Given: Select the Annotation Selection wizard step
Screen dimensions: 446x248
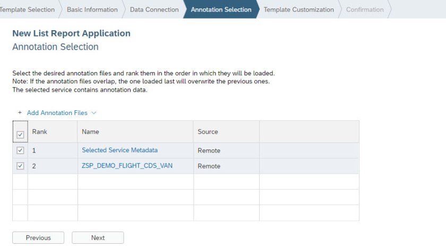Looking at the screenshot, I should pyautogui.click(x=221, y=10).
